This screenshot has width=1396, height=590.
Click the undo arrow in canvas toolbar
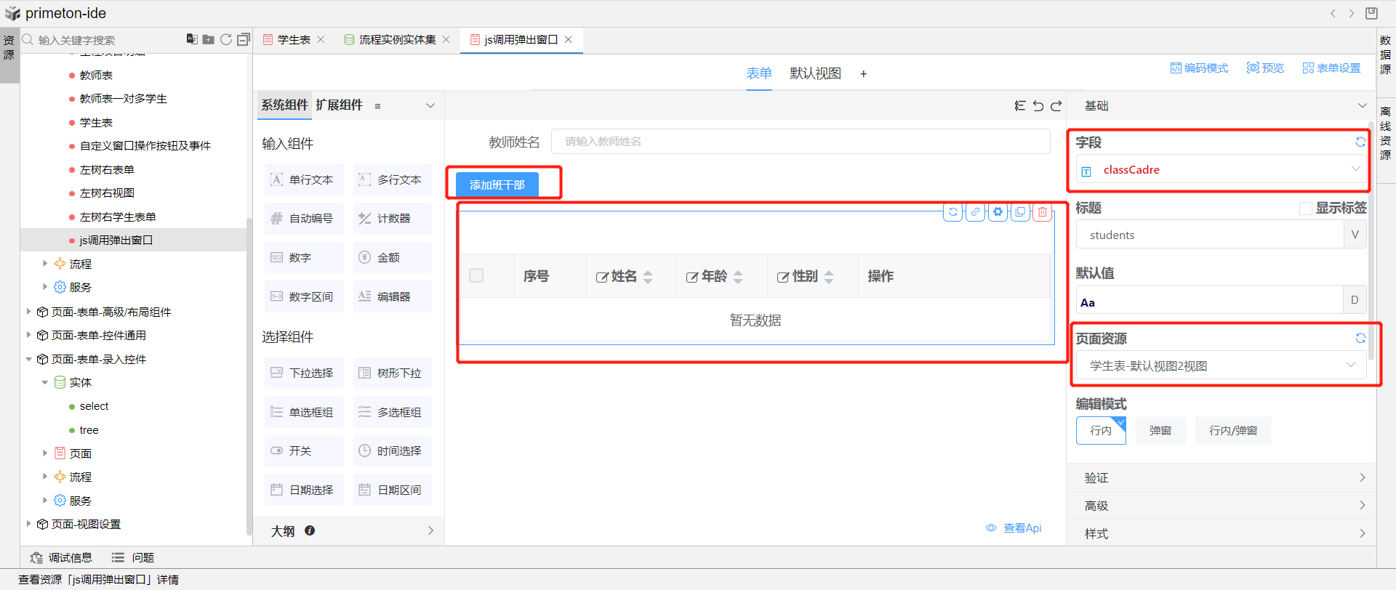click(x=1038, y=106)
